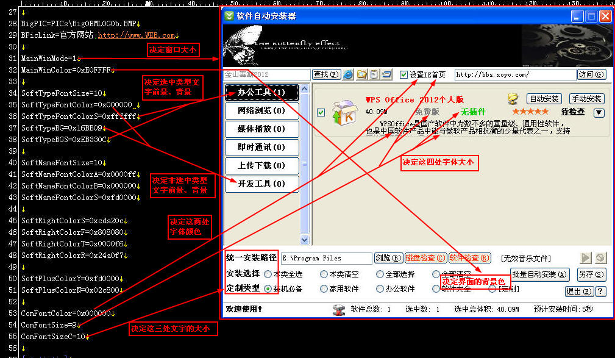Click the 预计安装时间: 5秒 status text
Screen dimensions: 615x358
point(563,309)
